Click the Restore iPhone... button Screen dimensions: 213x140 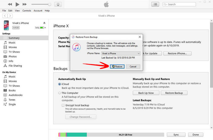177,53
